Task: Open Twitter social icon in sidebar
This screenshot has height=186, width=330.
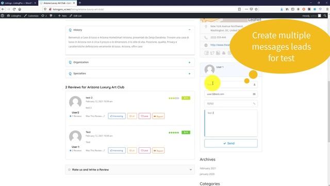Action: [212, 53]
